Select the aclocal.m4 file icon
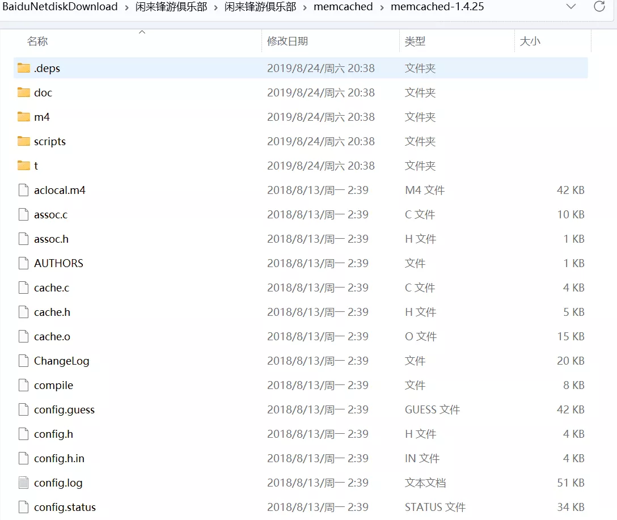Viewport: 617px width, 520px height. pos(23,191)
